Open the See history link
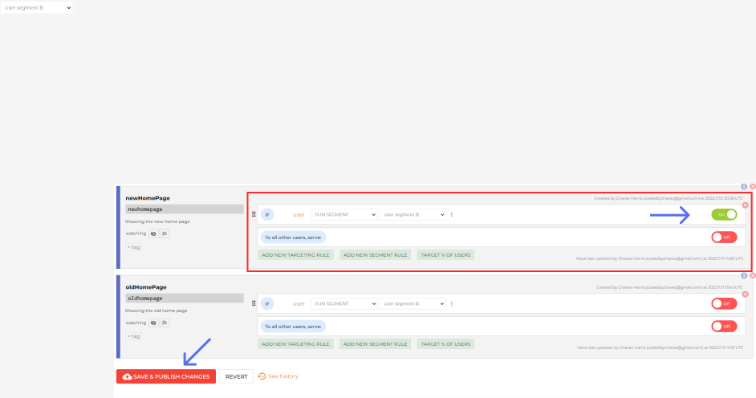The image size is (756, 398). pyautogui.click(x=283, y=376)
